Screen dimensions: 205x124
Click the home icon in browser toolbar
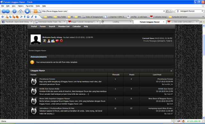tap(20, 11)
